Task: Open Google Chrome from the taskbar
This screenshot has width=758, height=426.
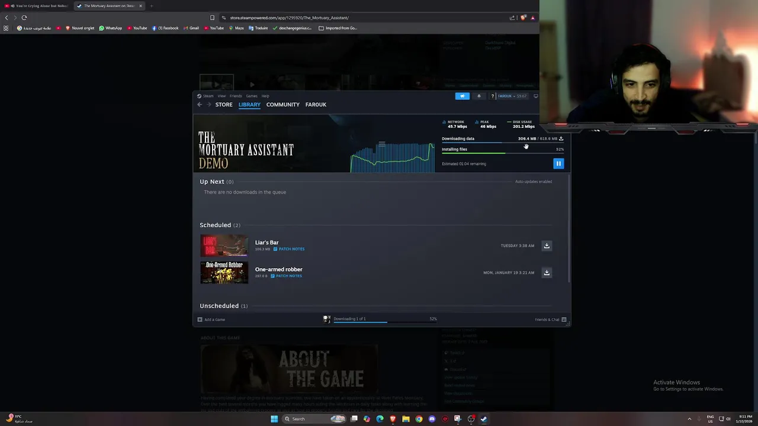Action: coord(419,419)
